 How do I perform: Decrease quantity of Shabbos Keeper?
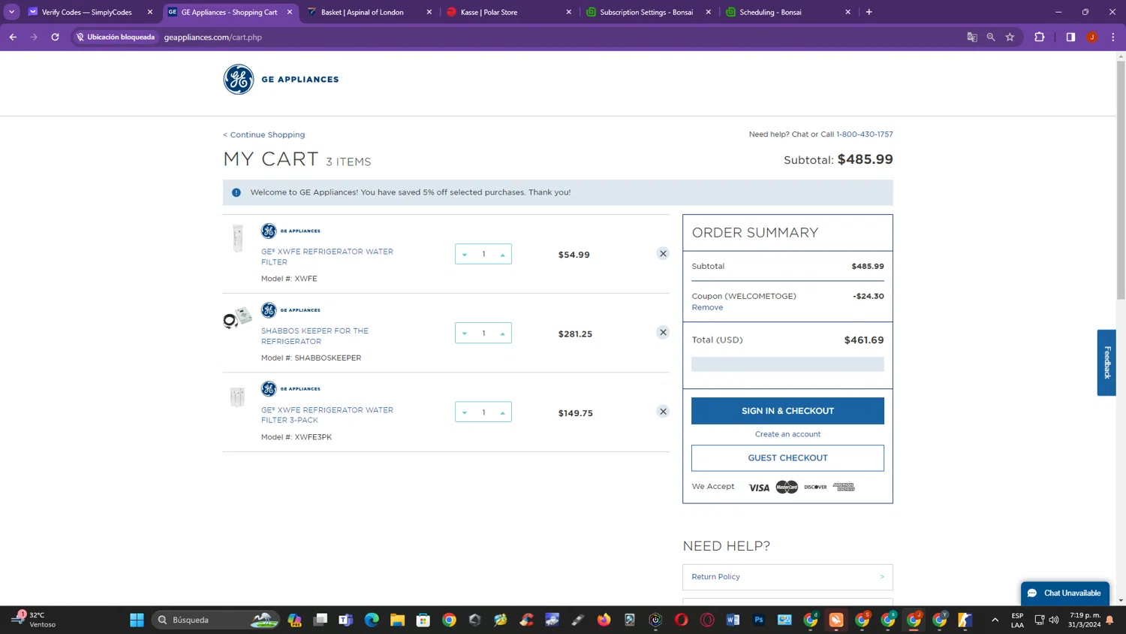coord(465,334)
